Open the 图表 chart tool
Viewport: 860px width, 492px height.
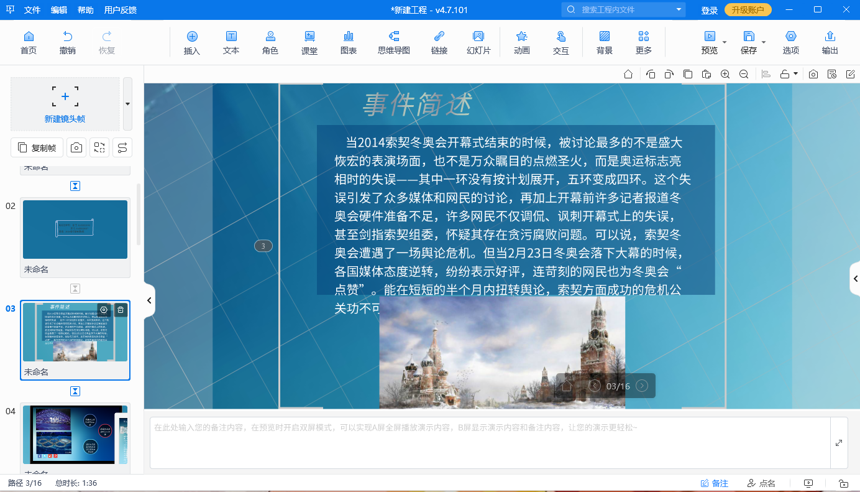pos(349,43)
